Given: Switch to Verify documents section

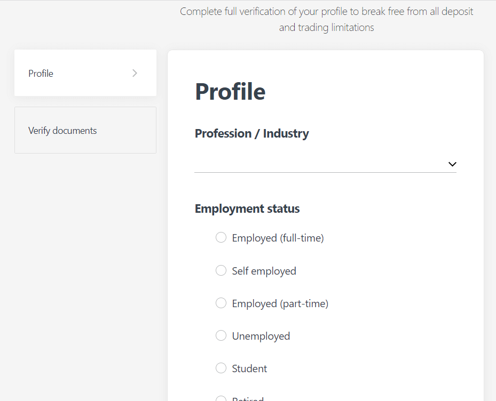Looking at the screenshot, I should click(85, 130).
